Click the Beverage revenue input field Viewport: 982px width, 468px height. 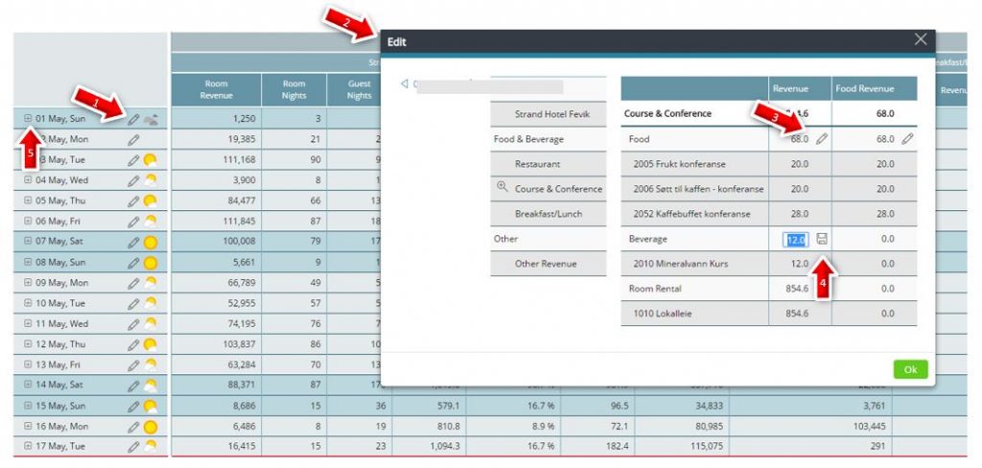pos(797,239)
